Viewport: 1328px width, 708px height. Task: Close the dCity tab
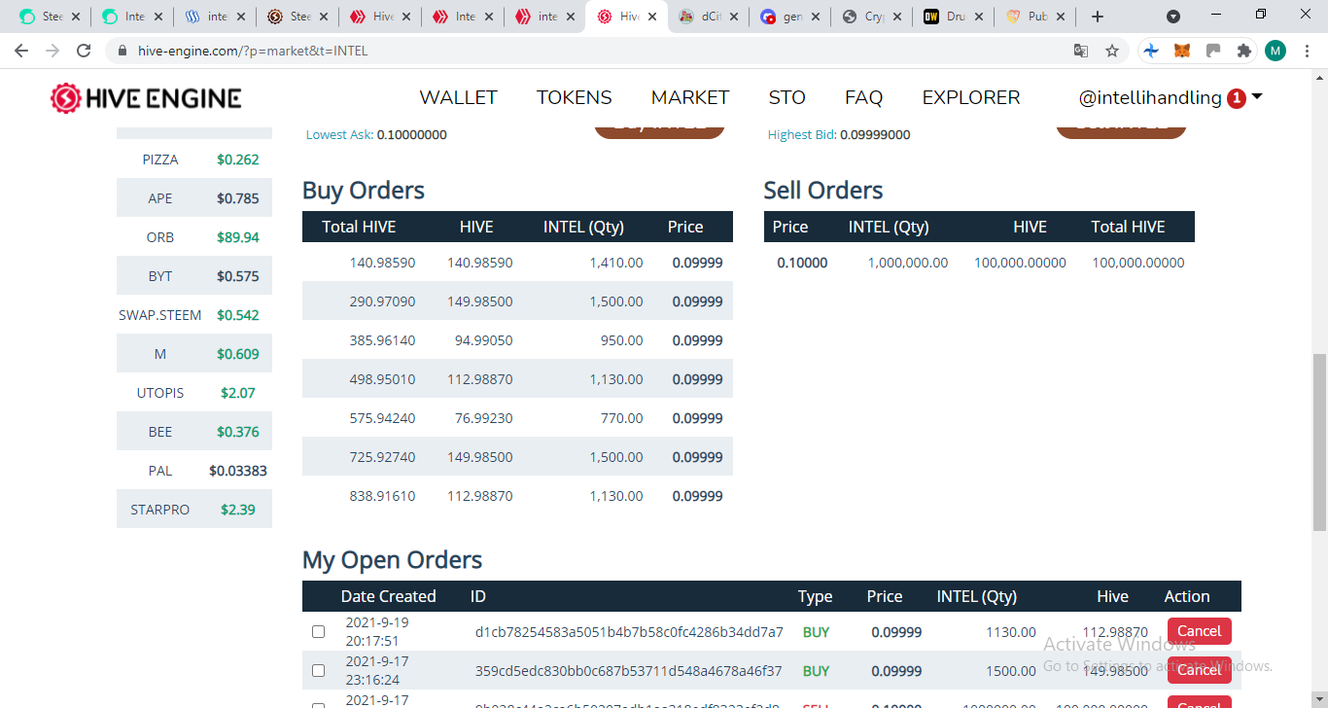(x=733, y=17)
